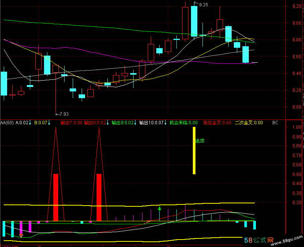Click the second red spike signal bar

coord(99,197)
